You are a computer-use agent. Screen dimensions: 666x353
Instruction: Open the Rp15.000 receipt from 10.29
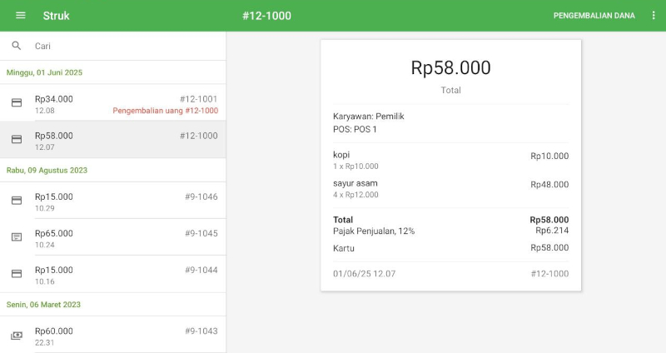(125, 201)
